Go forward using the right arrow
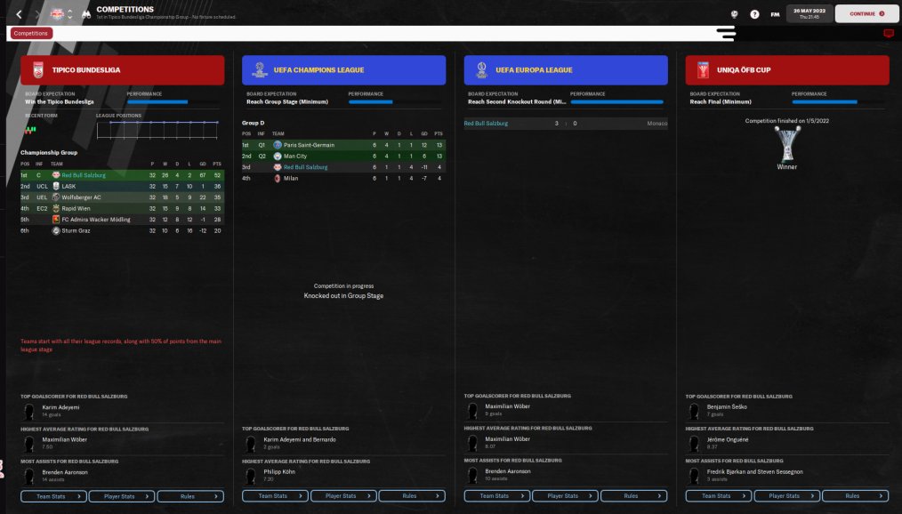Screen dimensions: 902x514 (38, 14)
